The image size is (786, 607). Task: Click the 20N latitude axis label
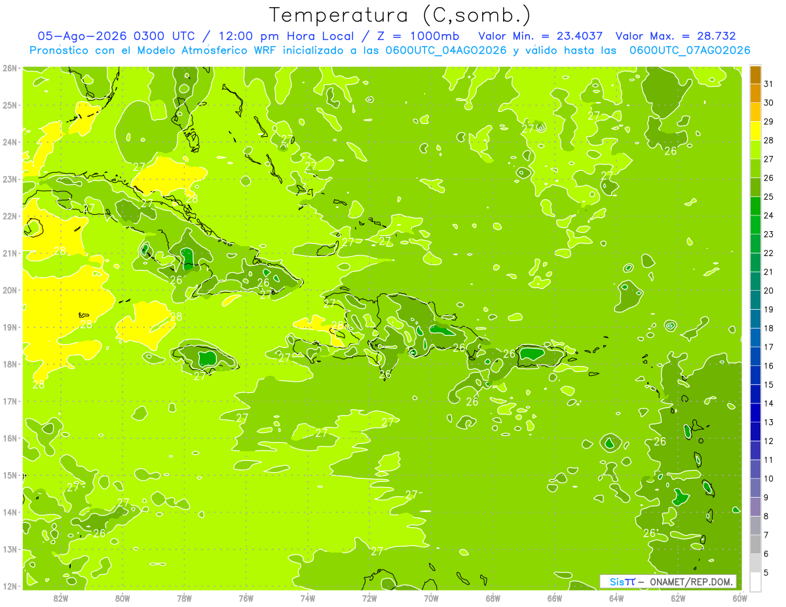tap(10, 290)
